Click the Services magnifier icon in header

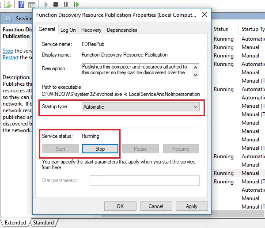[x=8, y=18]
